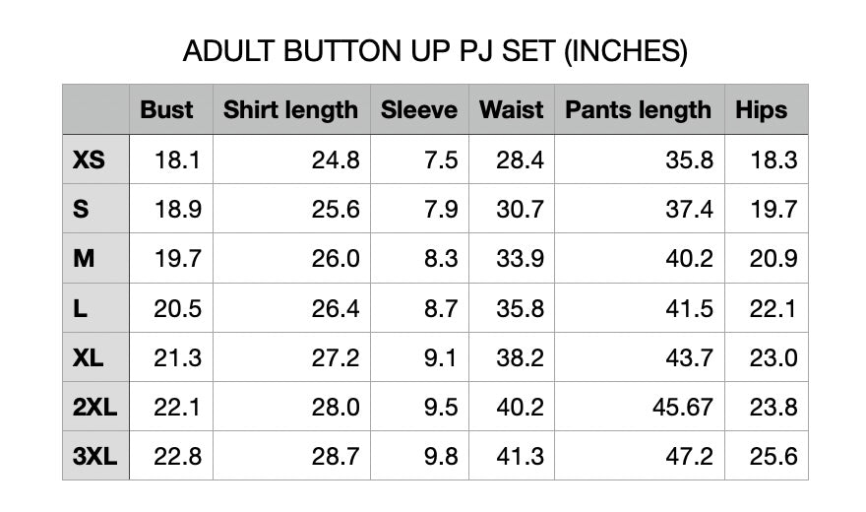Click the XL size row label
Image resolution: width=866 pixels, height=512 pixels.
89,357
